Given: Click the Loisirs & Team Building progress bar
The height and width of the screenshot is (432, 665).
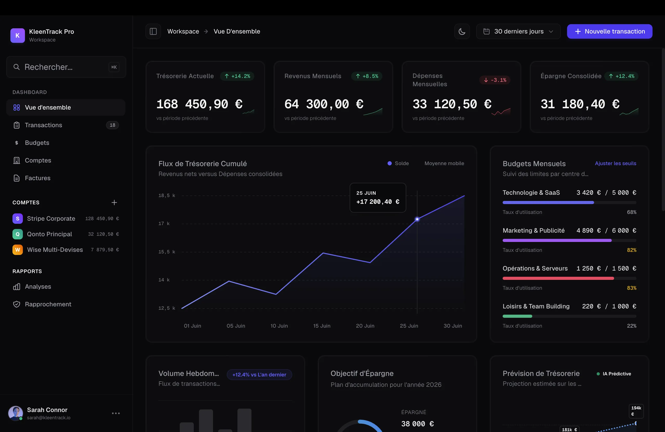Looking at the screenshot, I should tap(569, 316).
